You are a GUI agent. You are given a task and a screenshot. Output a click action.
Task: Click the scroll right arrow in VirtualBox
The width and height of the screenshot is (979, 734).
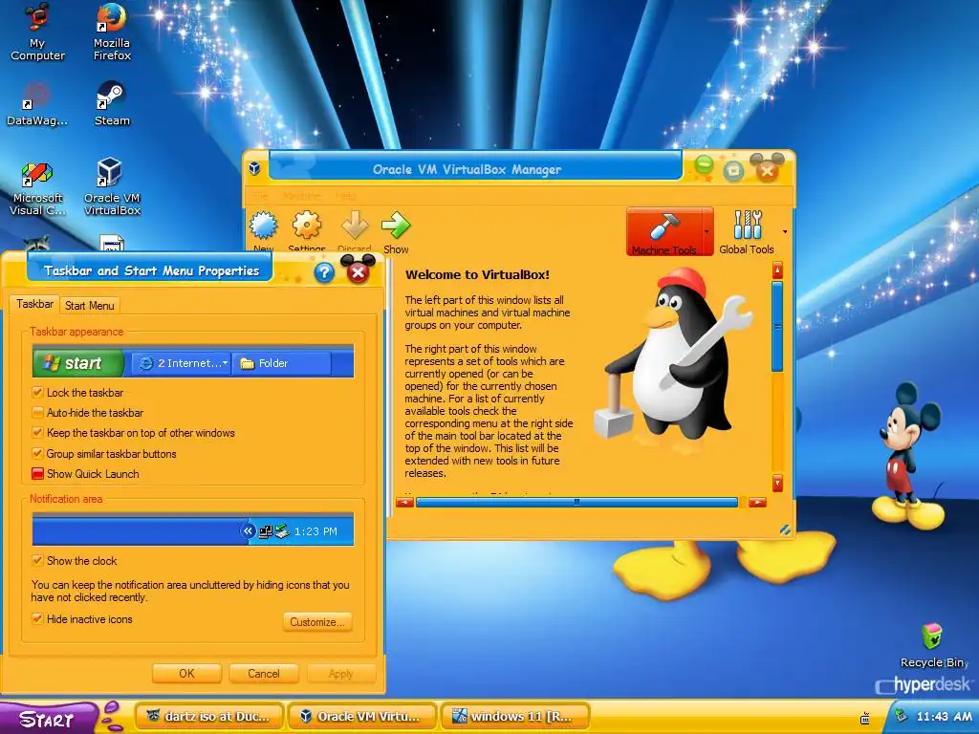click(757, 502)
